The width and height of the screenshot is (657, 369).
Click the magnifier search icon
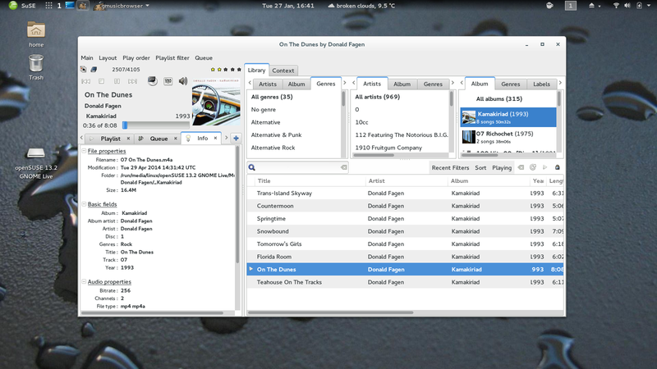[252, 167]
